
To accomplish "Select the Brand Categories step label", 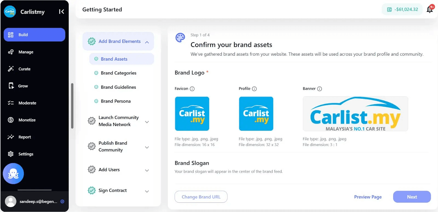I will (119, 73).
